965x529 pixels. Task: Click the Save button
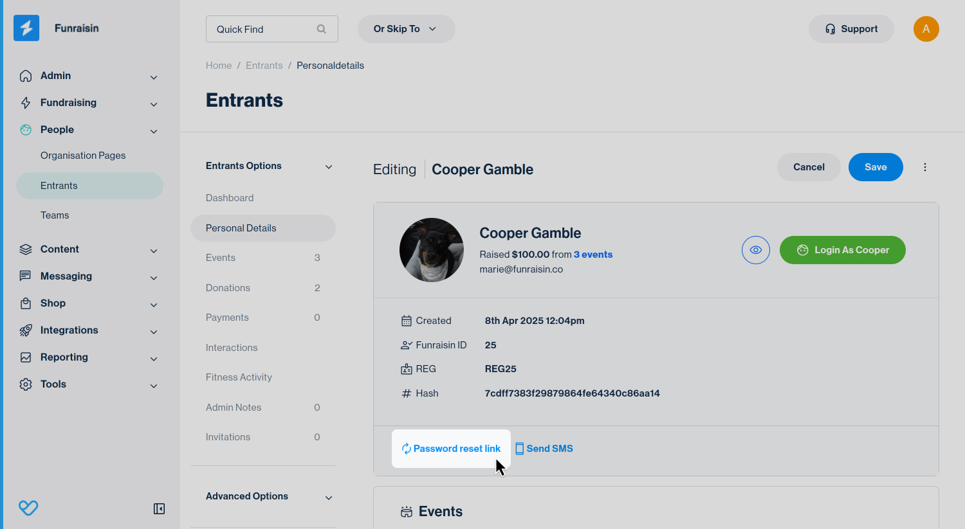(875, 167)
